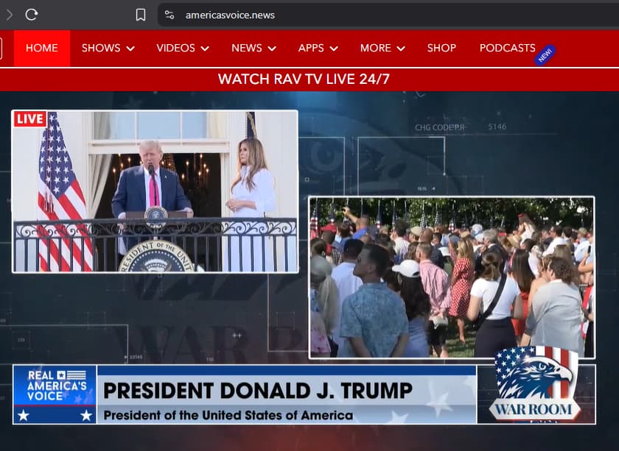The width and height of the screenshot is (619, 451).
Task: Expand the SHOWS chevron arrow
Action: point(130,49)
